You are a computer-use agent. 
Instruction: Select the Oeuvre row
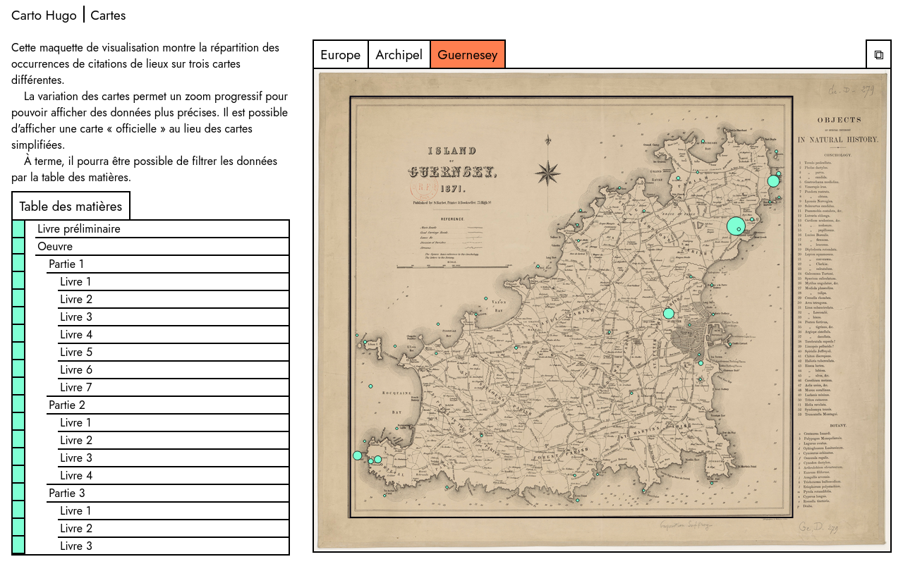pos(162,246)
